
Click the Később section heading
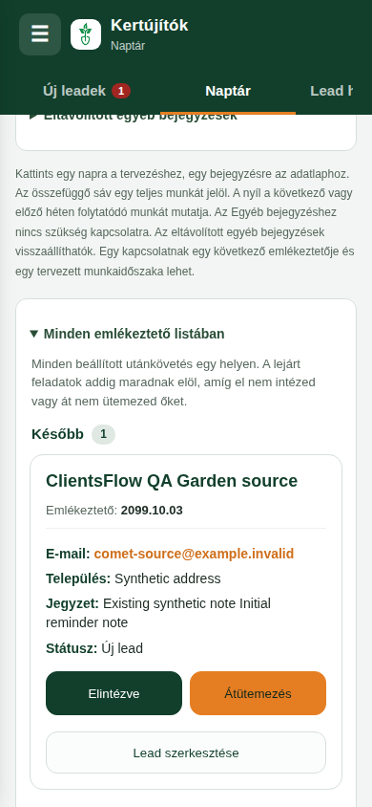57,434
